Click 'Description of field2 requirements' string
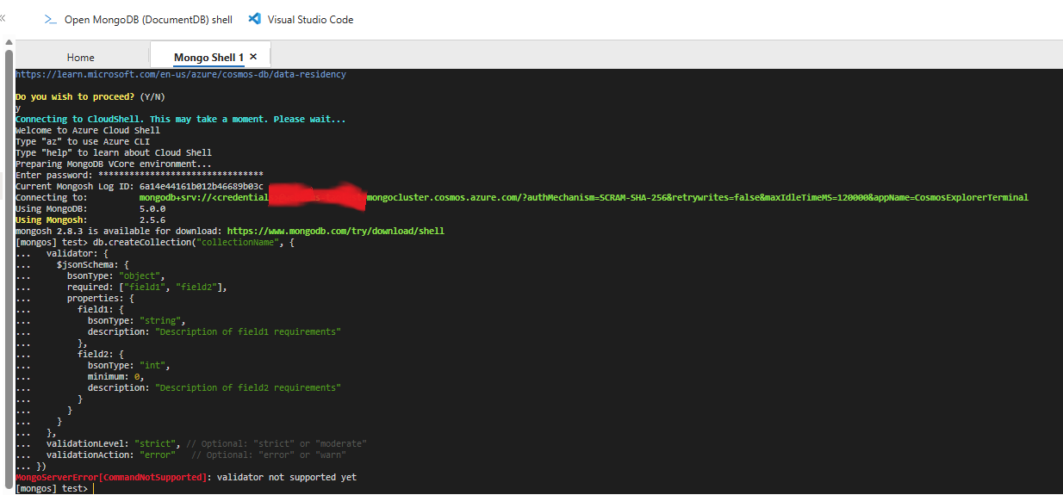Viewport: 1063px width, 495px height. coord(248,387)
